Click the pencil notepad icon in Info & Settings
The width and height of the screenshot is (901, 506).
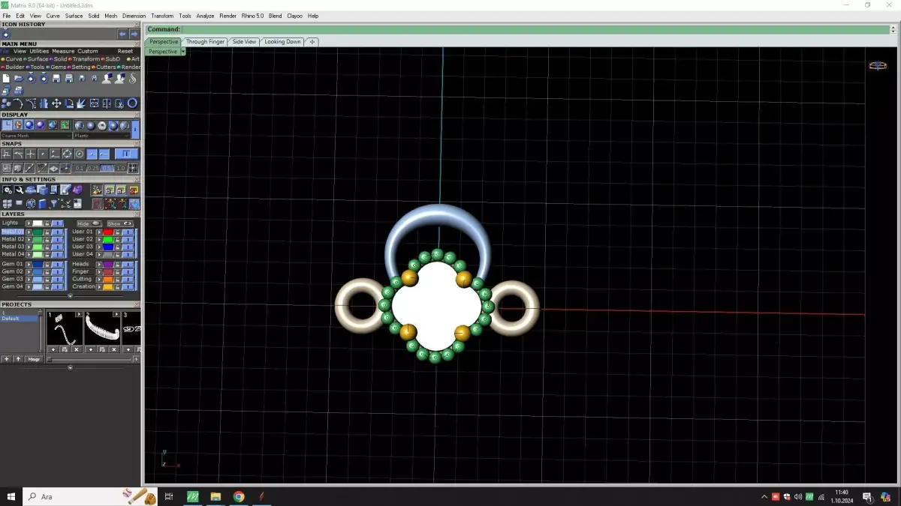(65, 189)
